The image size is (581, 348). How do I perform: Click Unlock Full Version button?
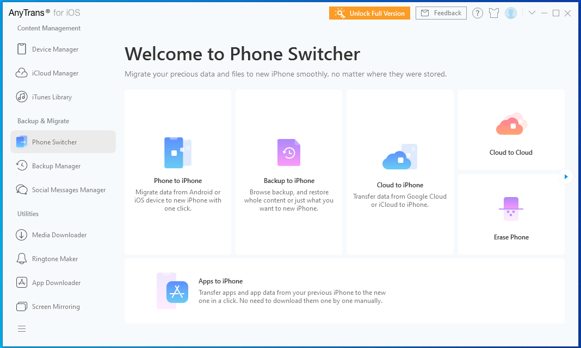(369, 14)
